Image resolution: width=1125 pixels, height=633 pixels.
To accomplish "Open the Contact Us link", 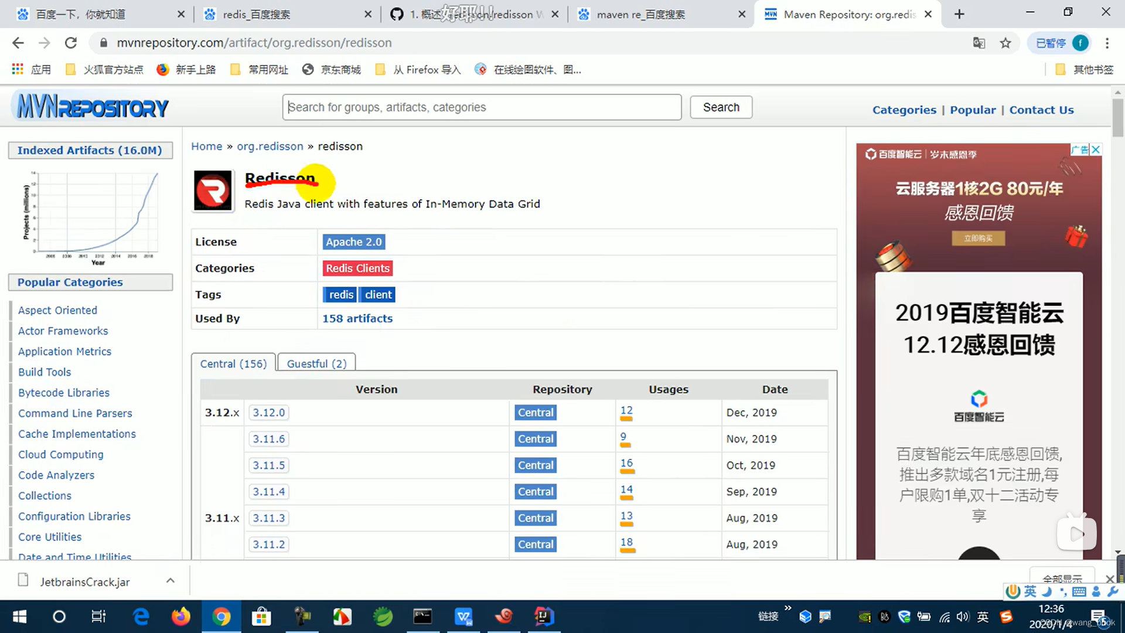I will click(1041, 110).
